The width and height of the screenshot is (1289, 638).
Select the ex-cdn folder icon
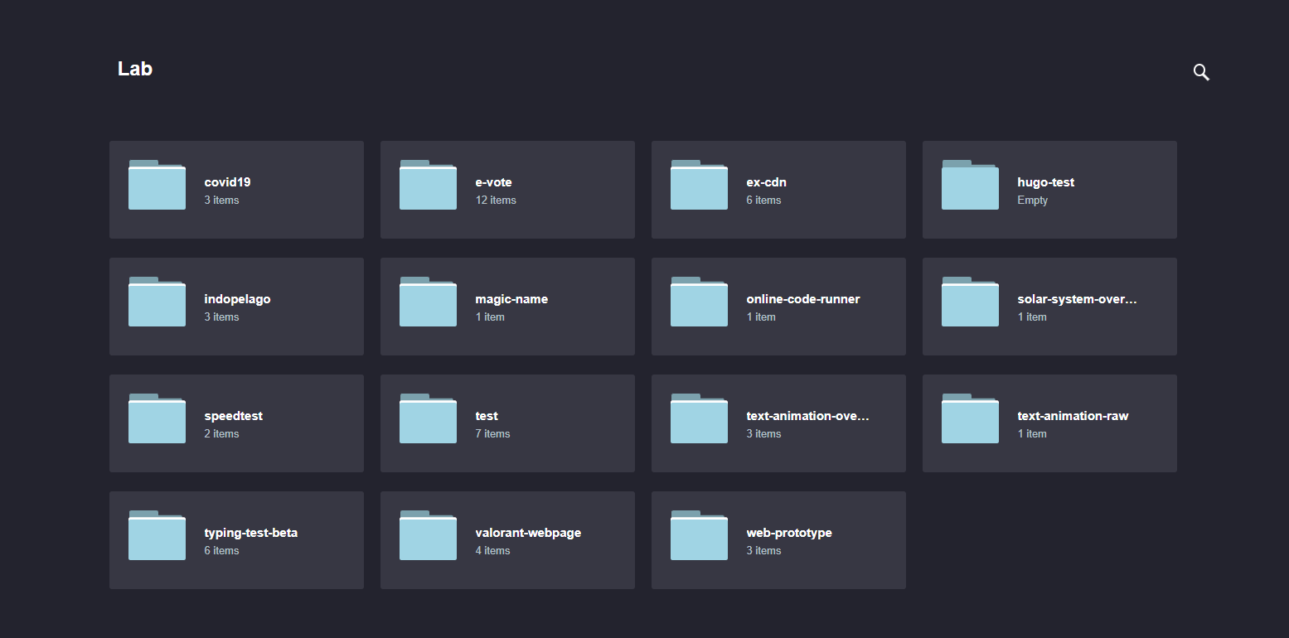[699, 186]
